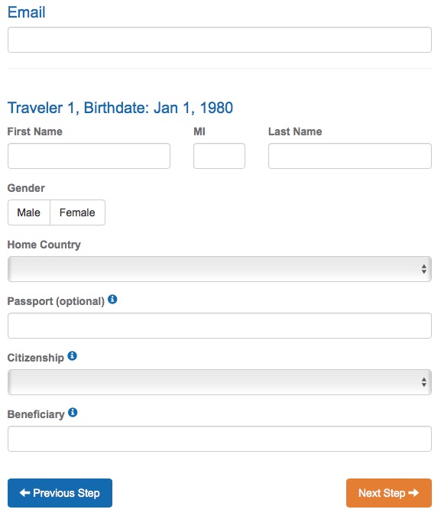Click the Beneficiary text field
The height and width of the screenshot is (519, 441).
[x=219, y=439]
